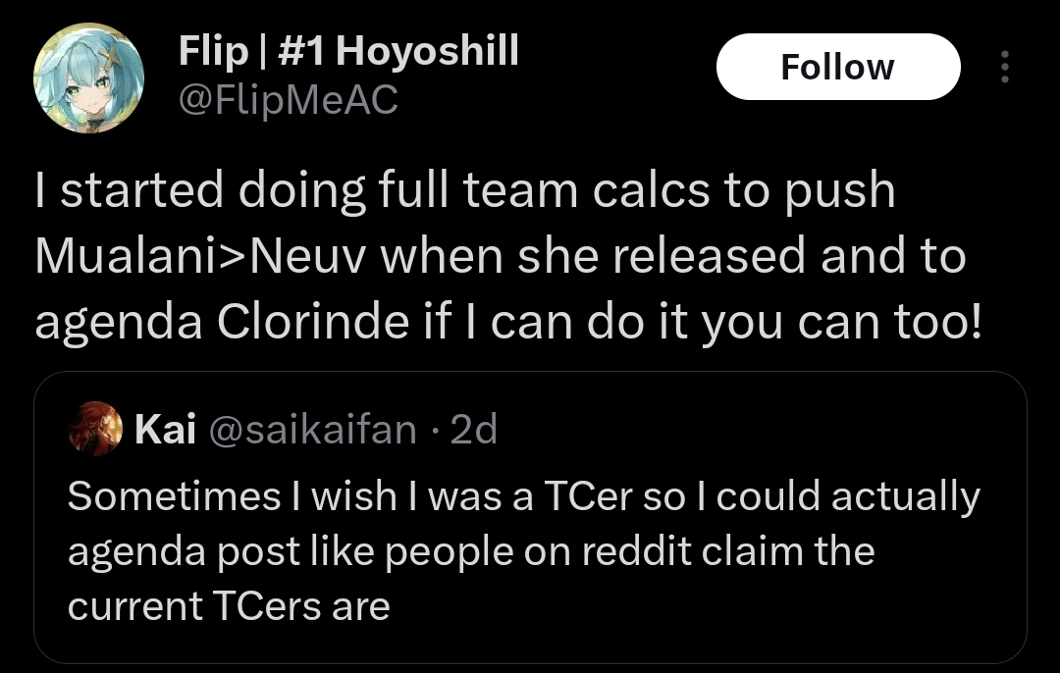Select the '#1 Hoyoshill' portion of the name

(398, 51)
